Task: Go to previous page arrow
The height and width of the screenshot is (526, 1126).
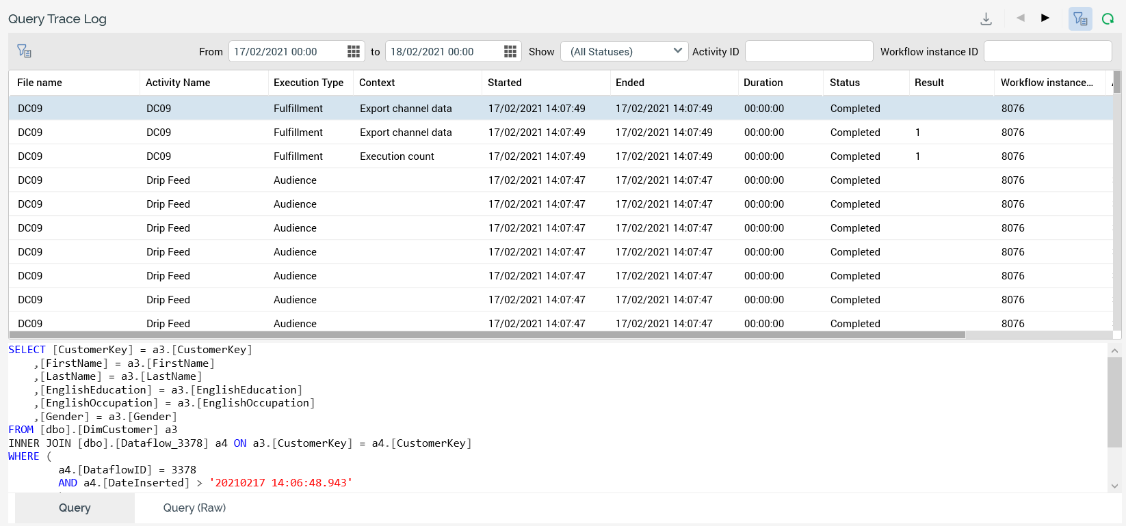Action: tap(1020, 18)
